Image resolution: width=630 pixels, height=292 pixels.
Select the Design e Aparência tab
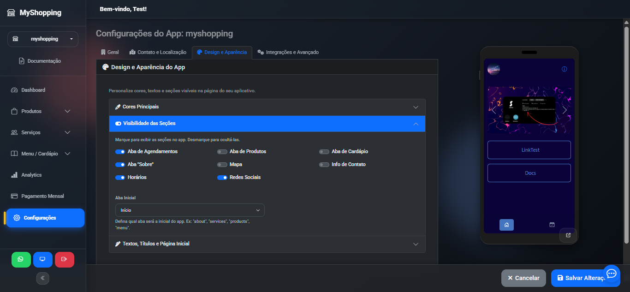pyautogui.click(x=222, y=52)
